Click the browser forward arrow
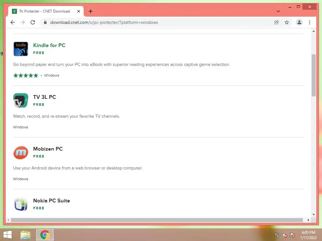 [23, 22]
